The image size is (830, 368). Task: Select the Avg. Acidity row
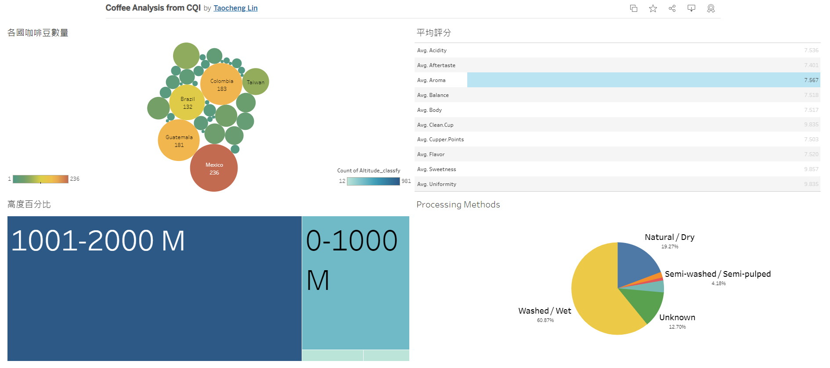[x=617, y=50]
